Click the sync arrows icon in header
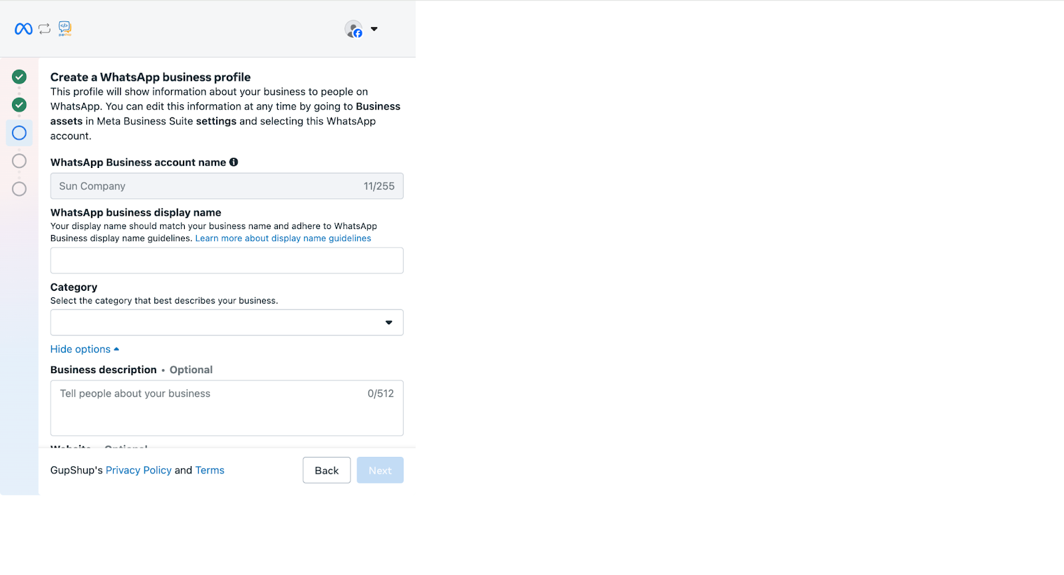 [45, 29]
